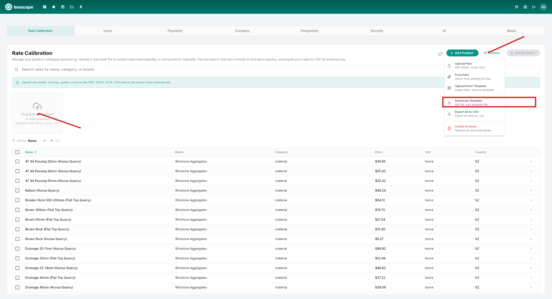The image size is (552, 299).
Task: Open the clipboard reports icon
Action: click(x=63, y=7)
